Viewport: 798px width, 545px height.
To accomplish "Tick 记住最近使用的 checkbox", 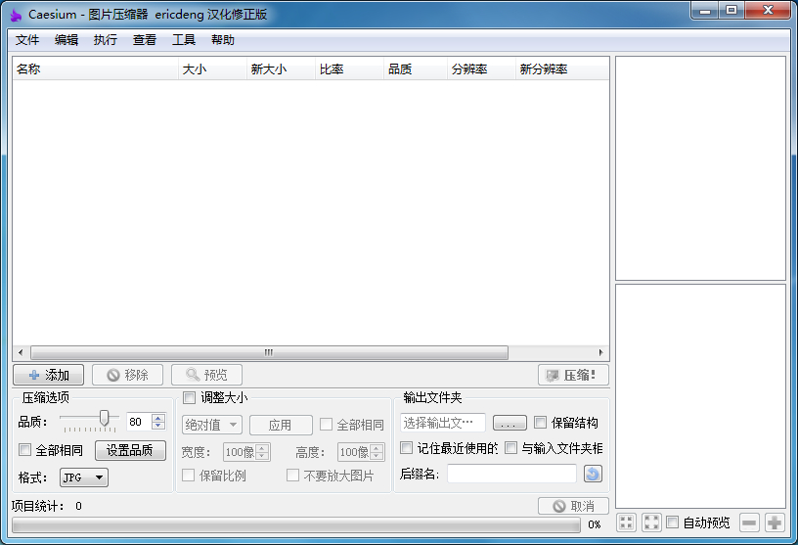I will tap(407, 448).
